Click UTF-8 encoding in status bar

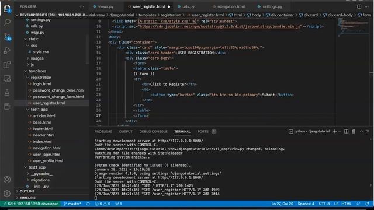(324, 204)
